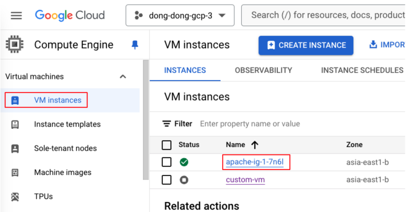This screenshot has height=212, width=406.
Task: Click the Machine images icon
Action: (x=15, y=172)
